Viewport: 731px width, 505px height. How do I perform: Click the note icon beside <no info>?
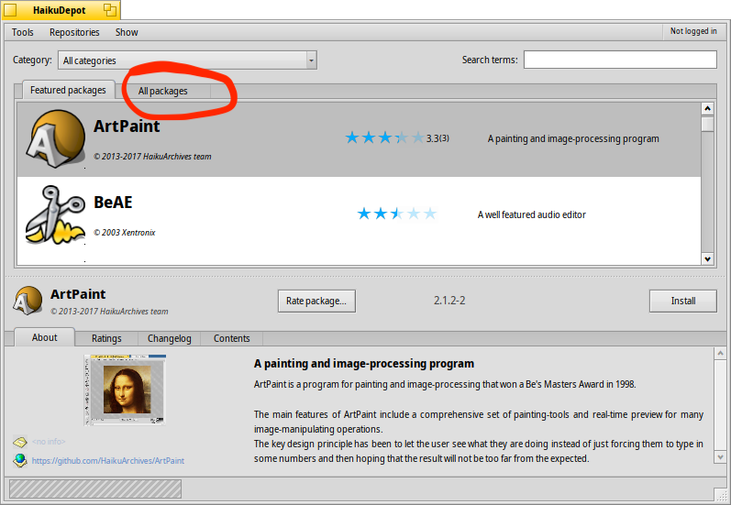coord(20,441)
